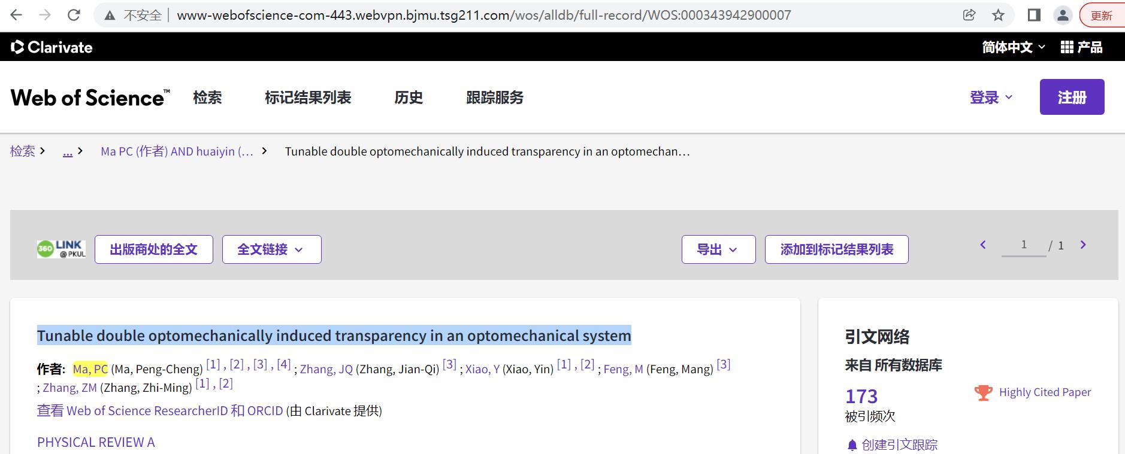
Task: Expand the 登录 sign-in dropdown
Action: 991,97
